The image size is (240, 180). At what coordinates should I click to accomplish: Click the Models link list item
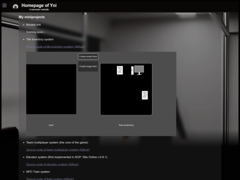[33, 25]
